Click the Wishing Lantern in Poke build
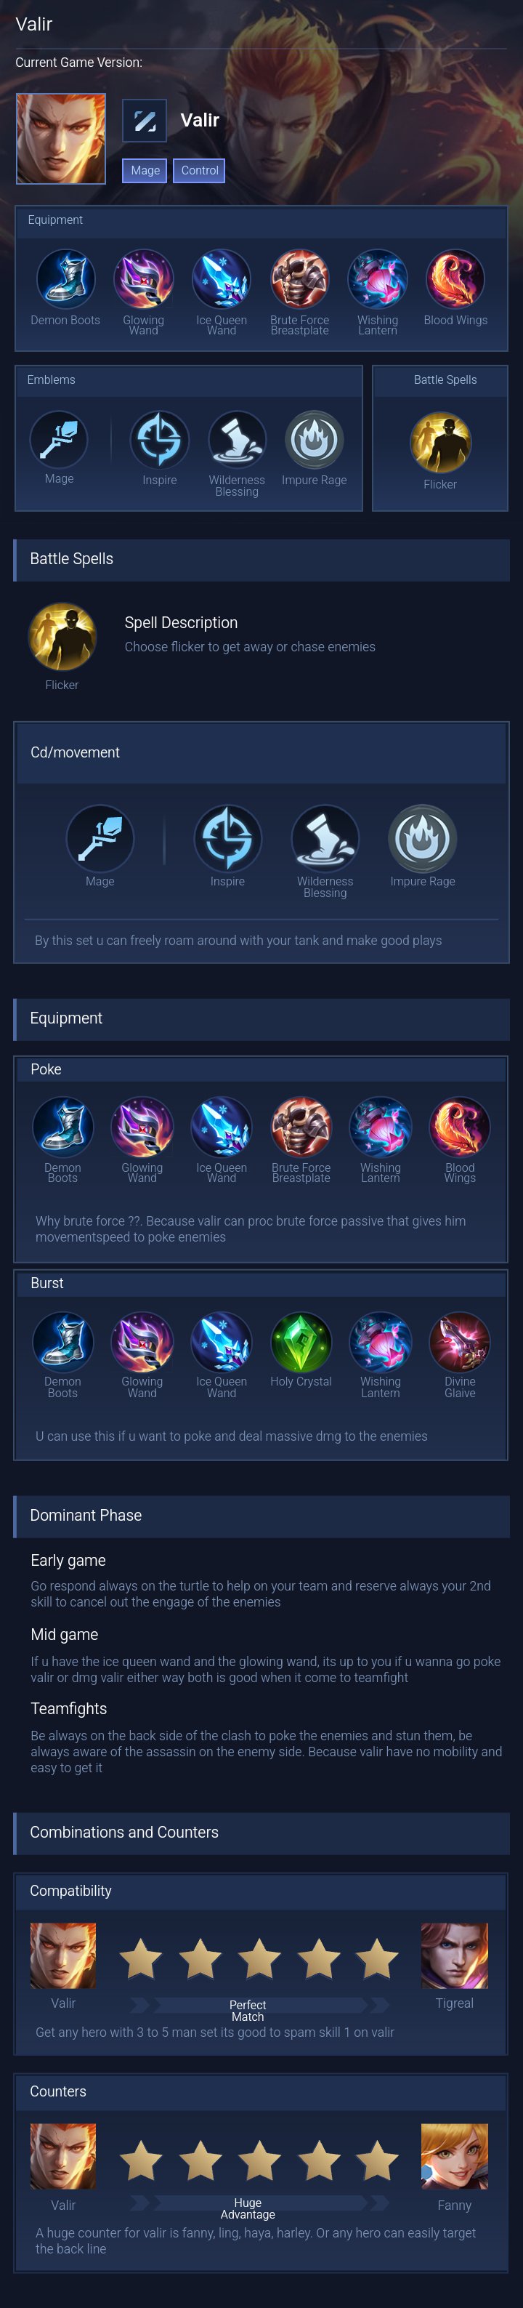Screen dimensions: 523x2308 coord(381,1127)
